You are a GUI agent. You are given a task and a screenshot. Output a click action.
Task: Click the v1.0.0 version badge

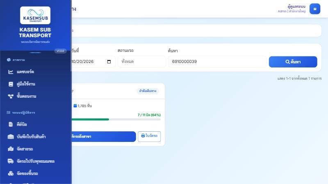point(60,51)
